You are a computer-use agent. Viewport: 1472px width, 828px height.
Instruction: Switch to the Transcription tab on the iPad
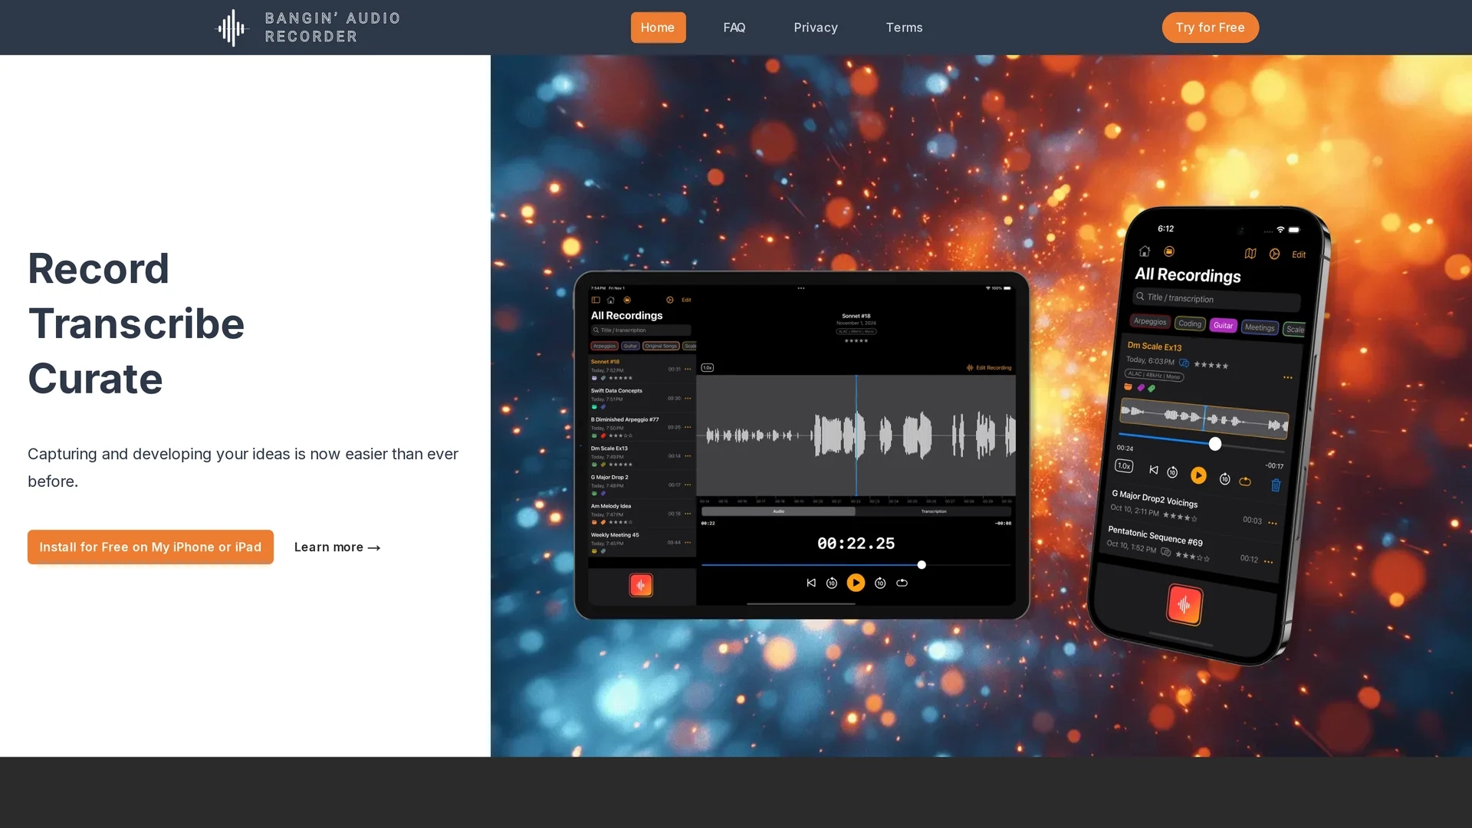(x=934, y=511)
